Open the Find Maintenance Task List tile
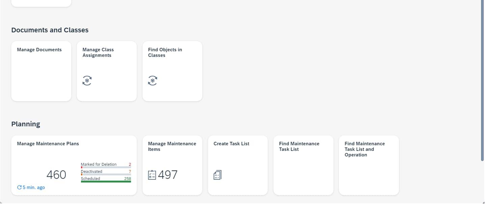The height and width of the screenshot is (204, 485). point(303,165)
